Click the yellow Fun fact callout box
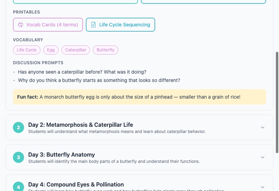The width and height of the screenshot is (279, 191). 139,97
